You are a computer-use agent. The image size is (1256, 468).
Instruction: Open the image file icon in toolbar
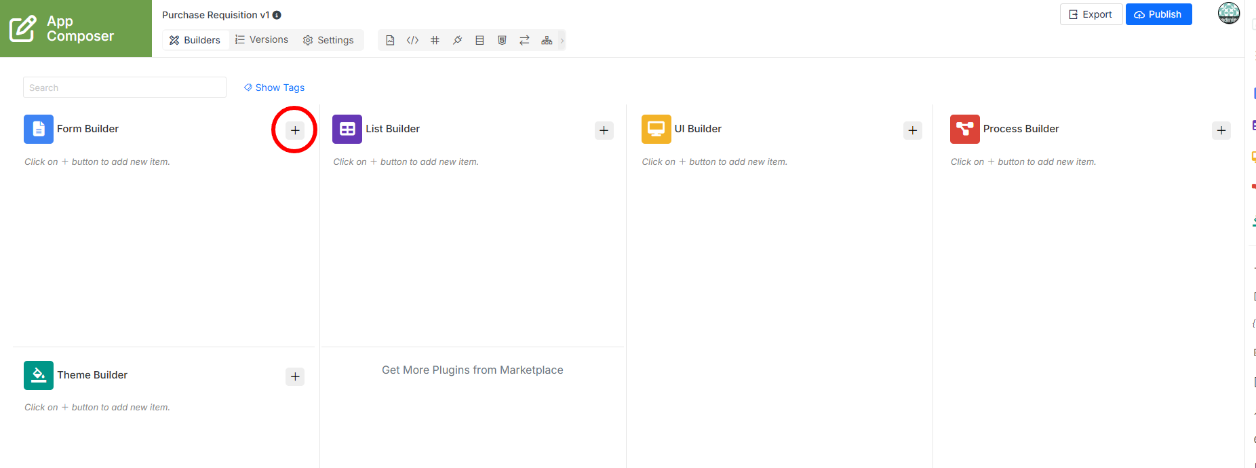pos(390,41)
